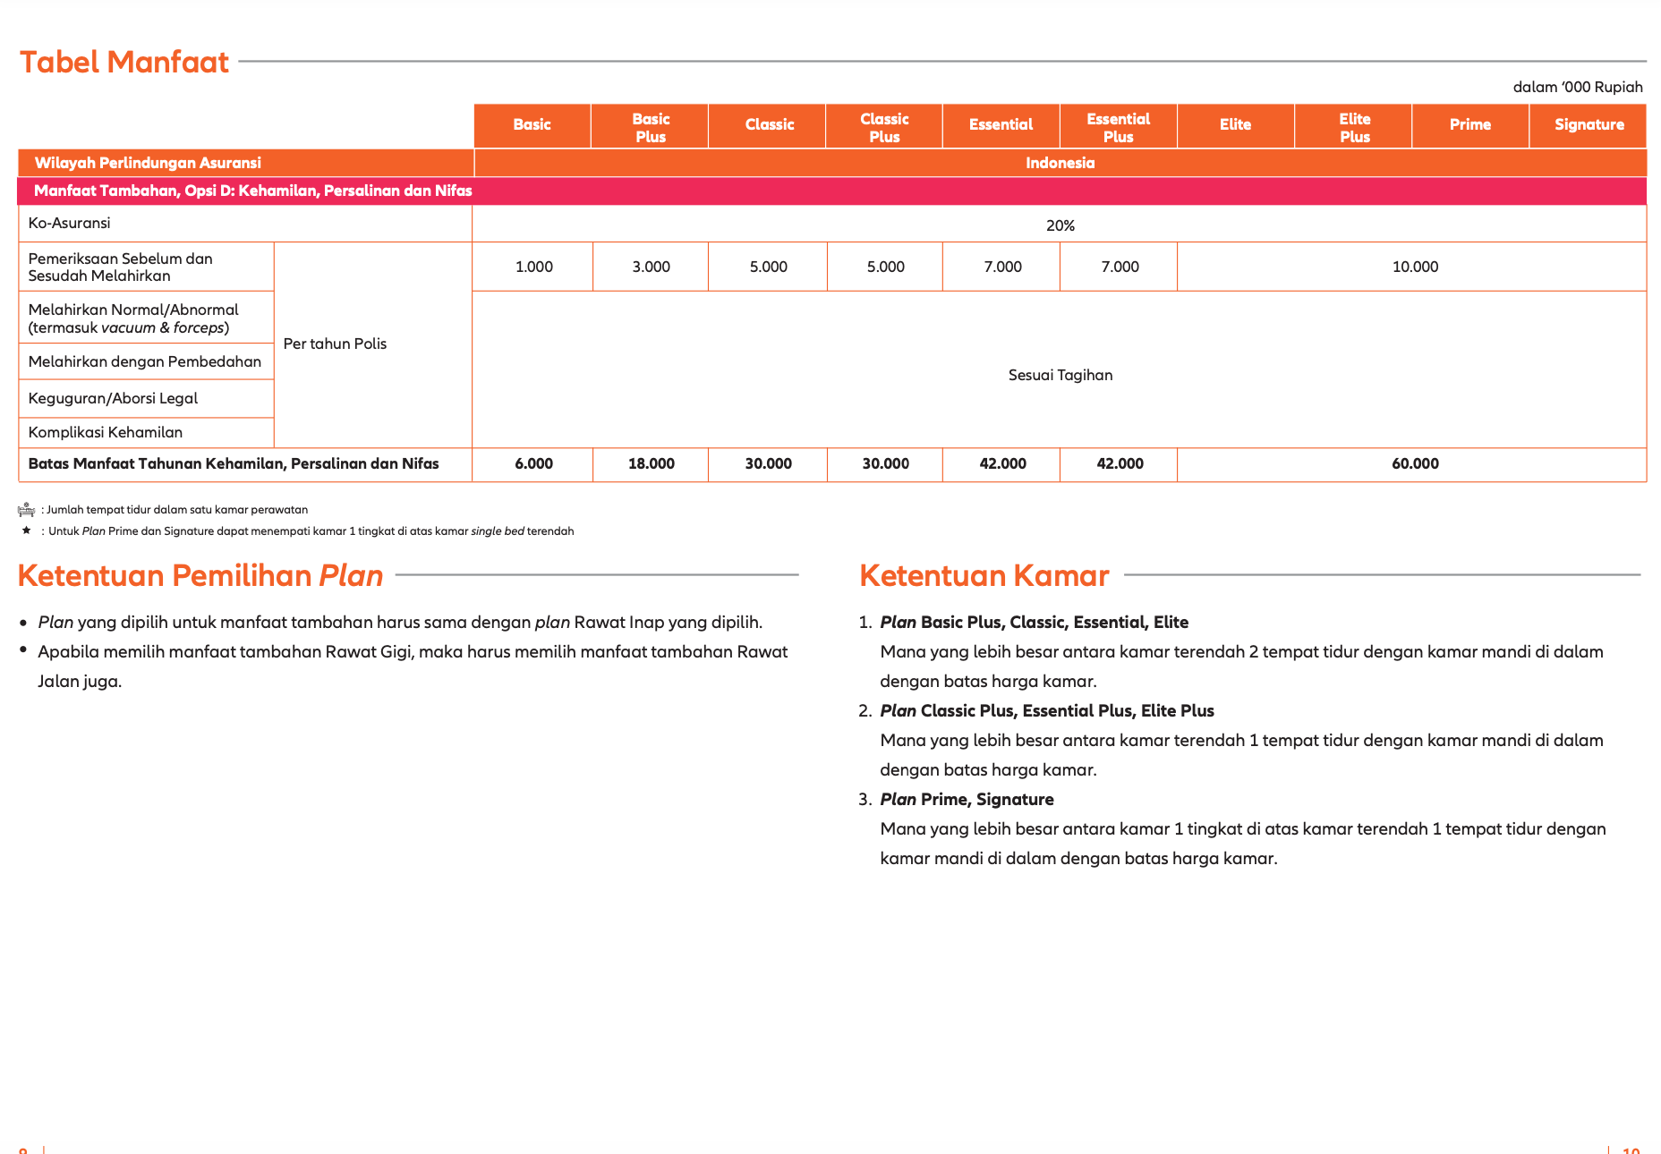The width and height of the screenshot is (1661, 1154).
Task: Click the star symbol footnote marker
Action: point(26,530)
